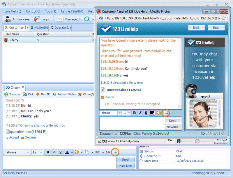Click the Kick user icon

(25, 94)
